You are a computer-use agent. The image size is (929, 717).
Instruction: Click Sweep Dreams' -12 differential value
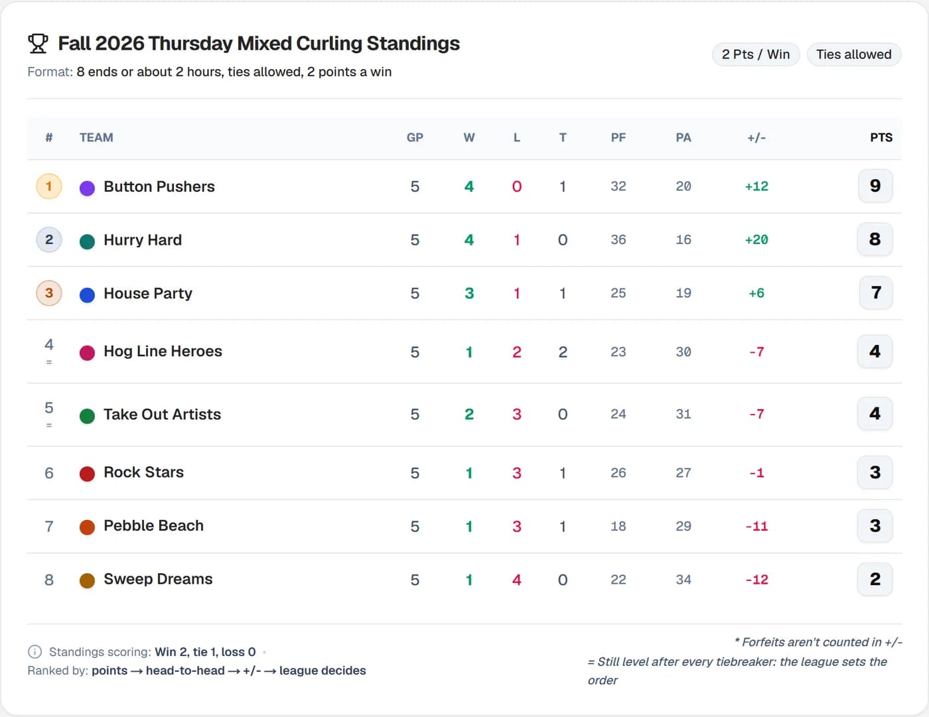pos(756,580)
